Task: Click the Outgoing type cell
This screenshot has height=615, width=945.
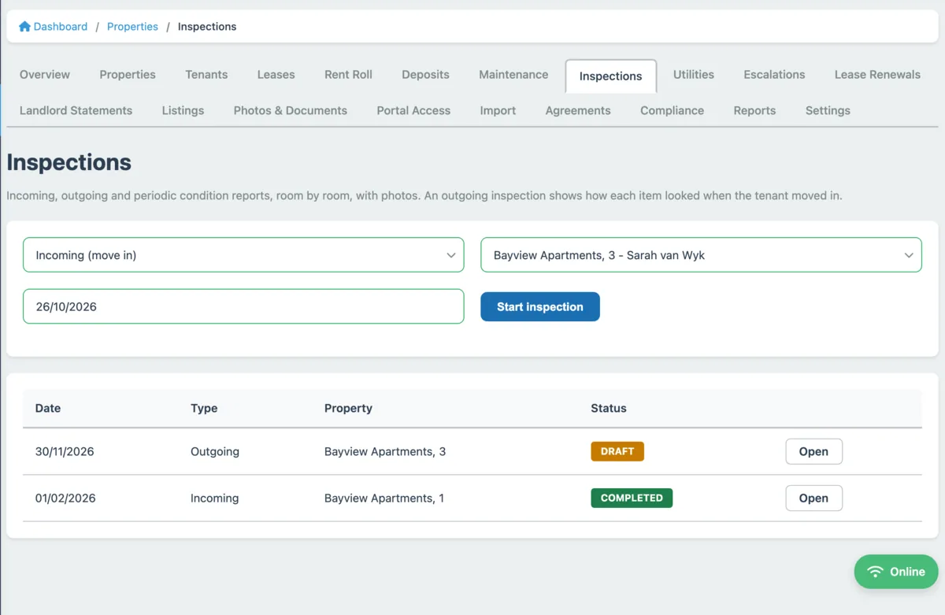Action: [x=215, y=452]
